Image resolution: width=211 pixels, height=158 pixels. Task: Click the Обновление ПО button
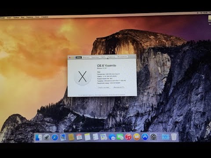pos(119,87)
